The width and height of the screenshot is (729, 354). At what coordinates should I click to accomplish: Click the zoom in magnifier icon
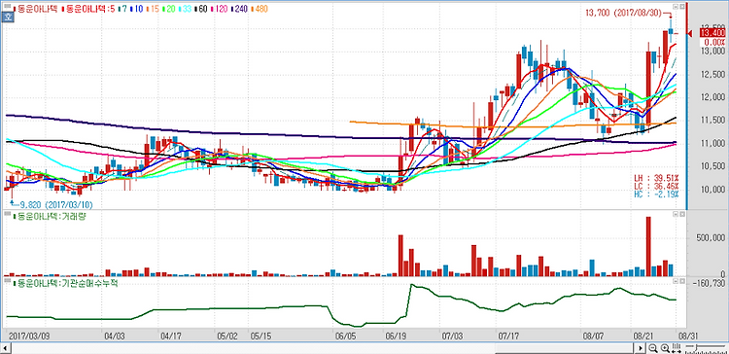[665, 347]
